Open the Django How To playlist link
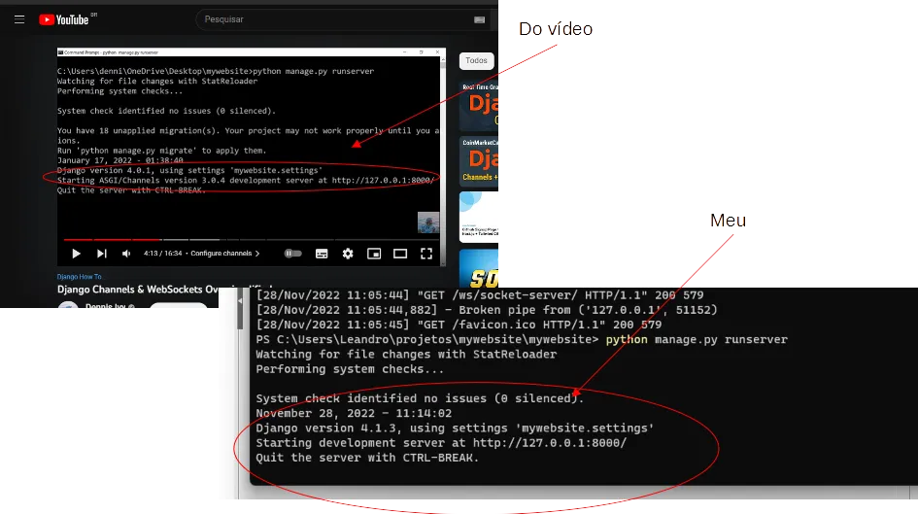 [x=80, y=277]
